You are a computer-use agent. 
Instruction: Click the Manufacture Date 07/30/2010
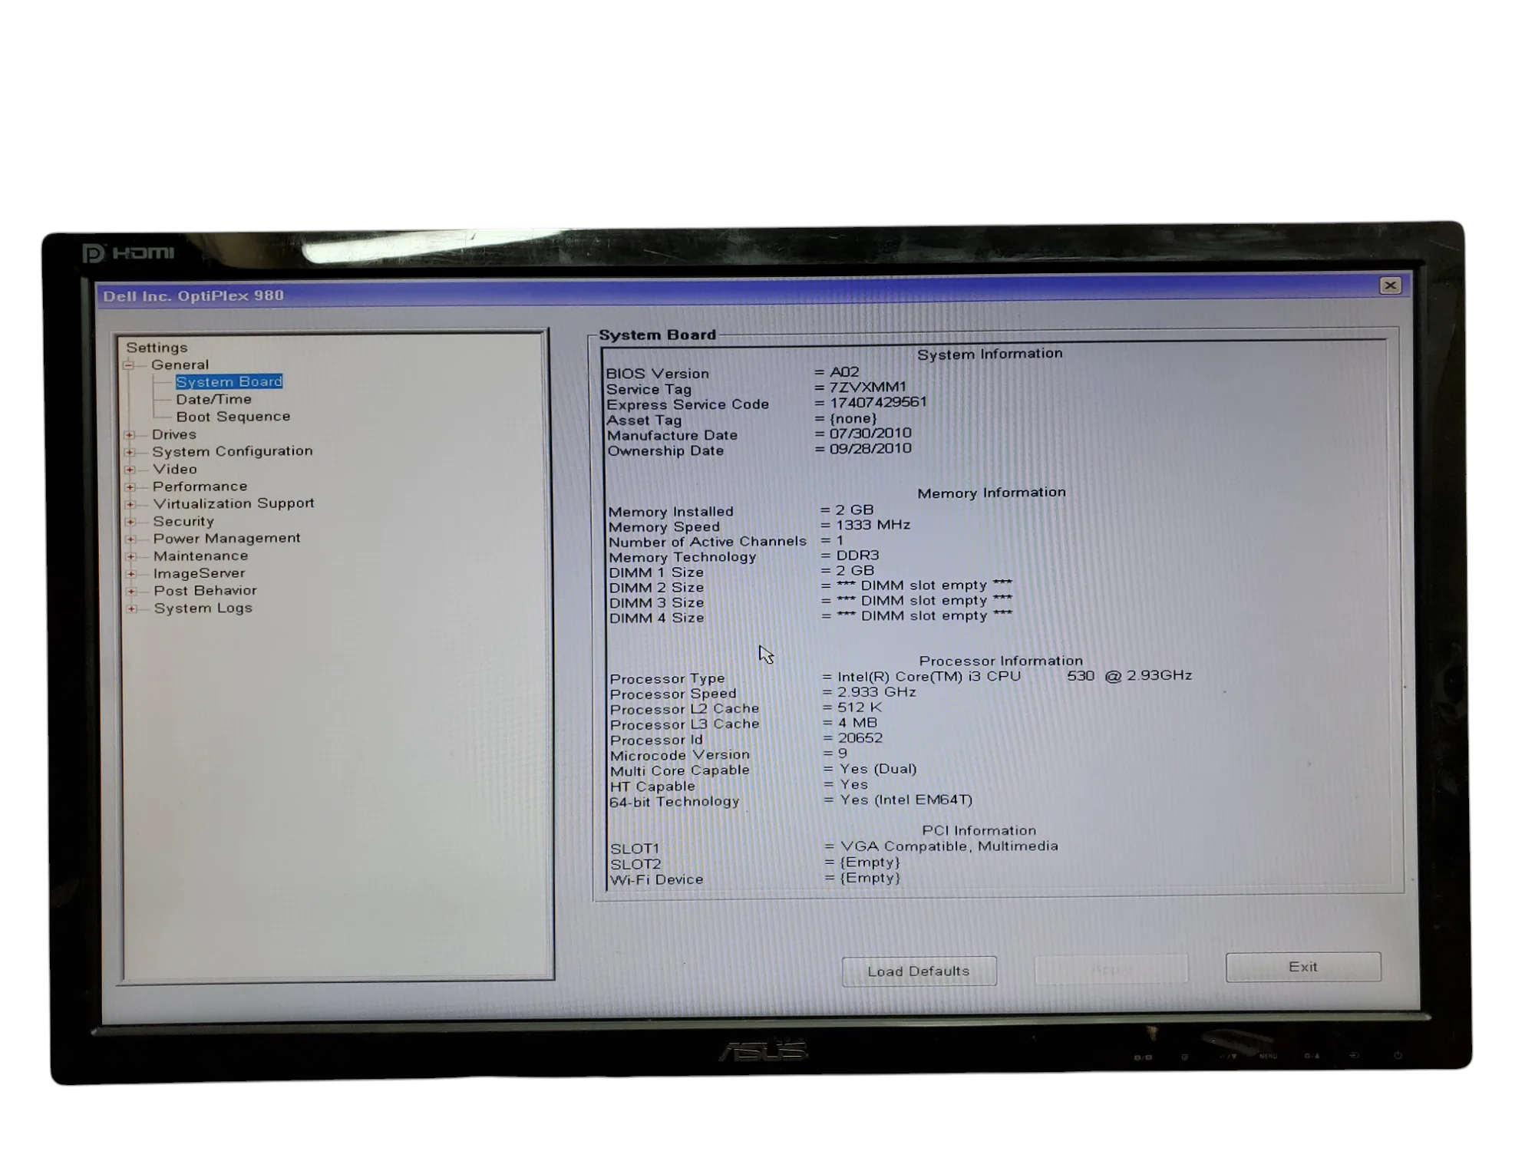(x=870, y=434)
